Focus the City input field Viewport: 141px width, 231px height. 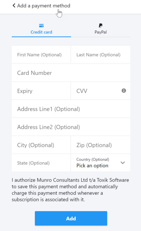click(41, 145)
